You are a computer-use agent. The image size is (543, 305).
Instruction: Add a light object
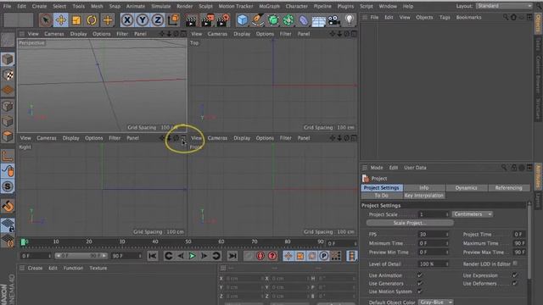(350, 20)
